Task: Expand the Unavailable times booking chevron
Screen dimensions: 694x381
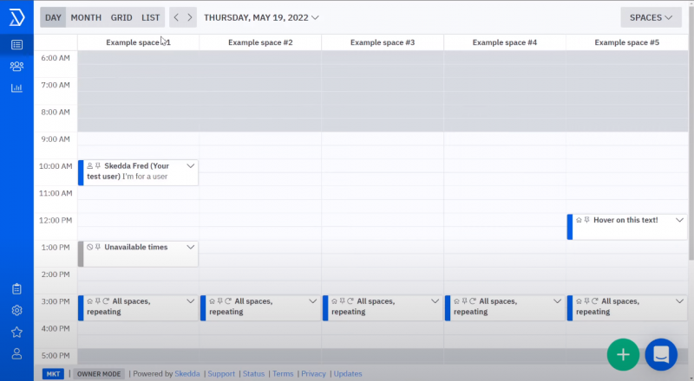Action: (x=191, y=248)
